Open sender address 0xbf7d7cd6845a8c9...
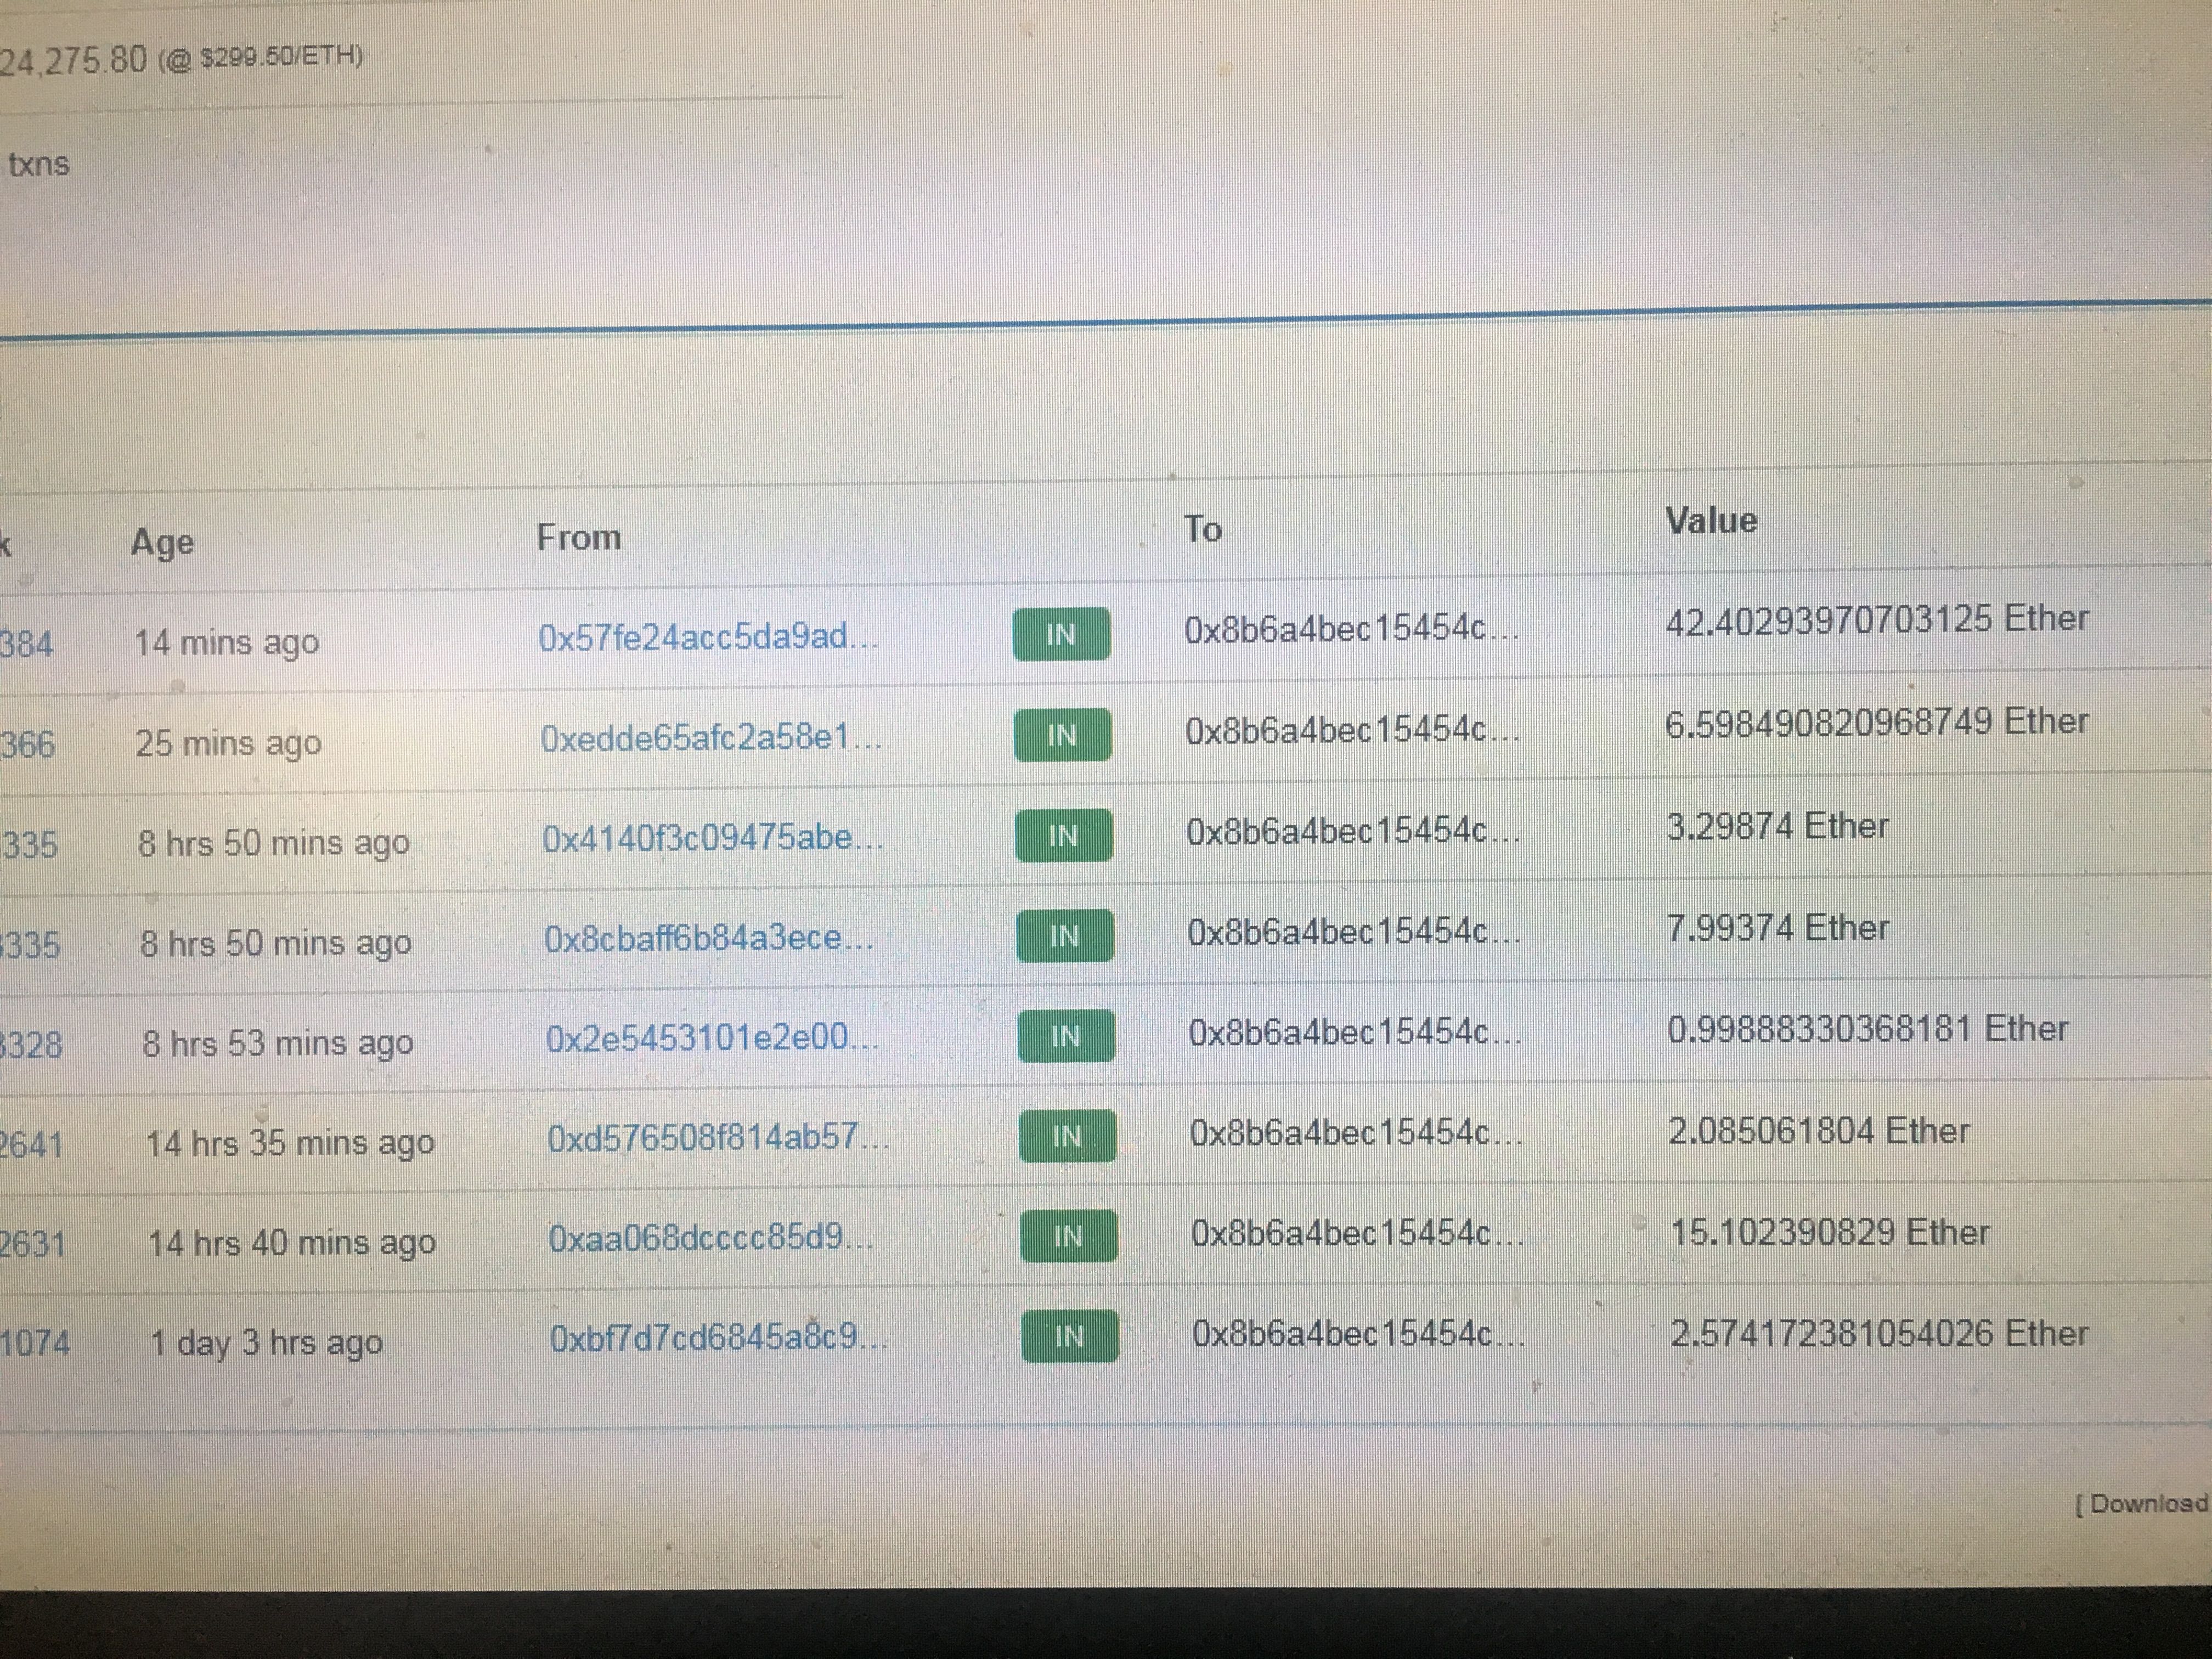The width and height of the screenshot is (2212, 1659). (718, 1337)
